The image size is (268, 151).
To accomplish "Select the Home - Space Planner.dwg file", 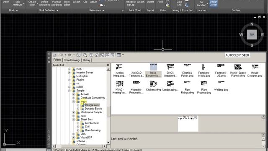I will (238, 70).
